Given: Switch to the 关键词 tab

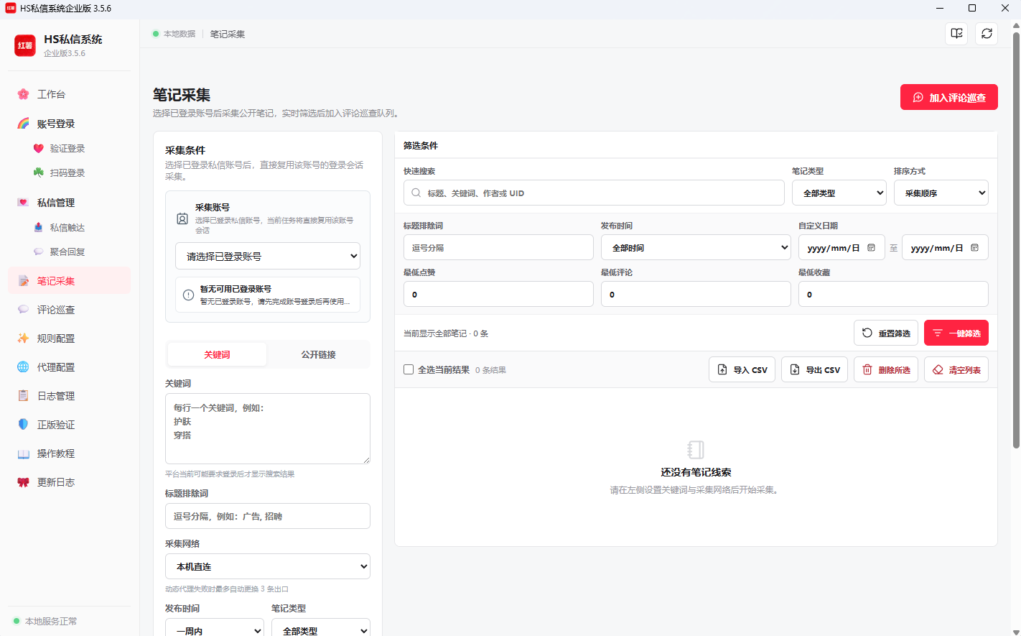Looking at the screenshot, I should pos(217,354).
